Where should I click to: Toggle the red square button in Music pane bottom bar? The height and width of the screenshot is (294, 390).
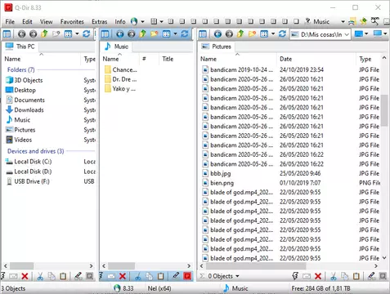(x=187, y=276)
